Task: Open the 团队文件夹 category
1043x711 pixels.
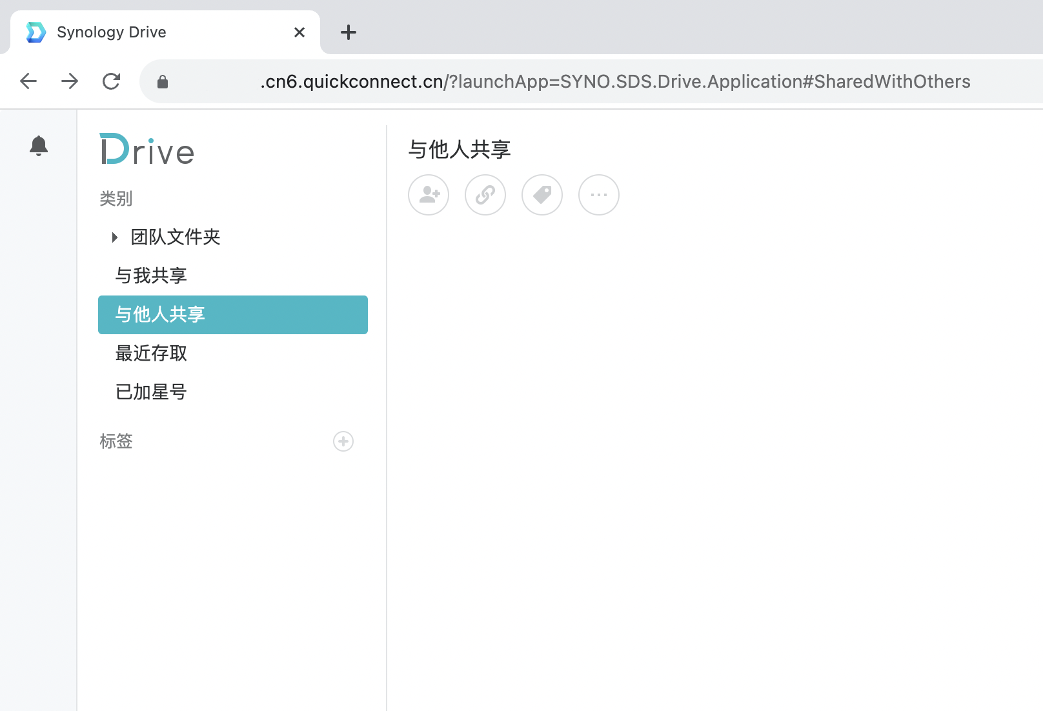Action: pyautogui.click(x=176, y=237)
